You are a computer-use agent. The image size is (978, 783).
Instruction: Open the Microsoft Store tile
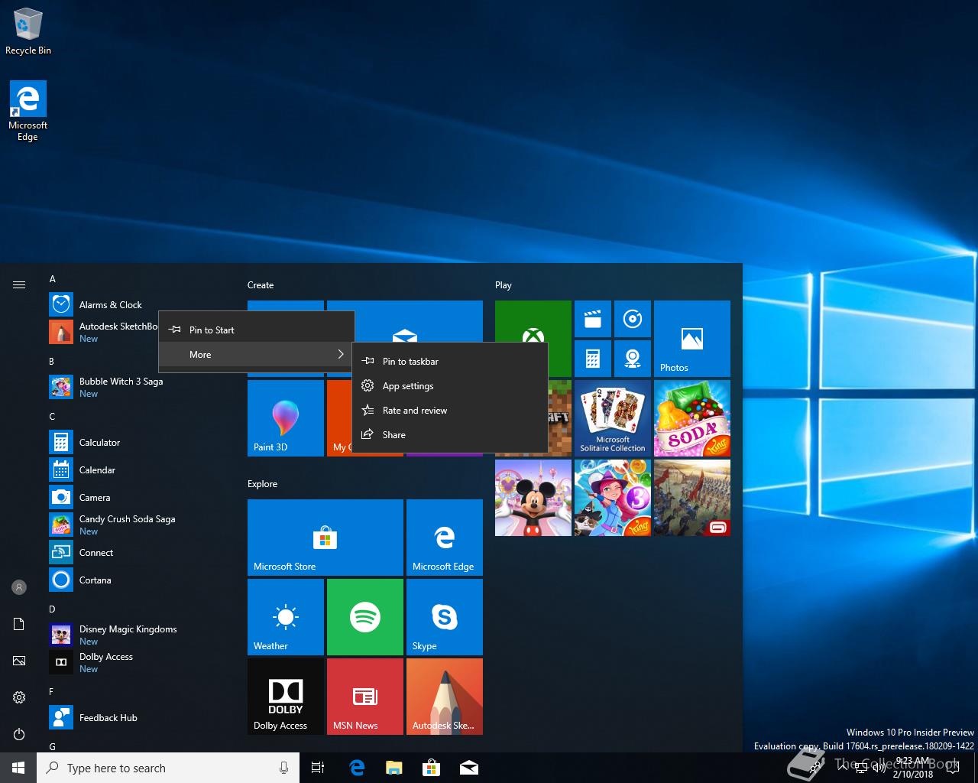pos(325,538)
